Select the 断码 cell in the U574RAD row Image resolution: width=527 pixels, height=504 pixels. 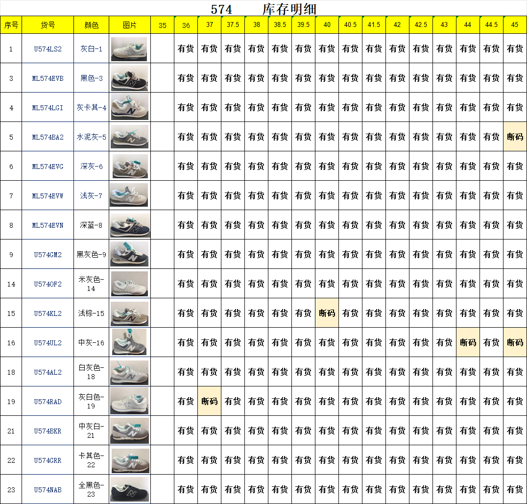pyautogui.click(x=210, y=401)
